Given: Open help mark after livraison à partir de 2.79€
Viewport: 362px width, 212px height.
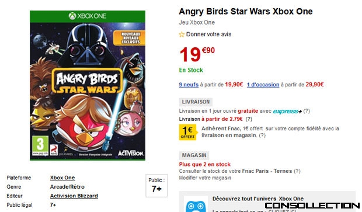Looking at the screenshot, I should (249, 119).
